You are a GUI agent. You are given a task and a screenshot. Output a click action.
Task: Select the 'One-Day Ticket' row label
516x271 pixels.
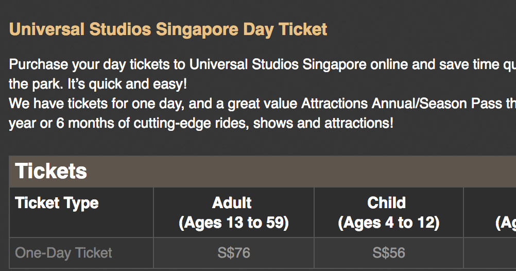click(x=64, y=253)
